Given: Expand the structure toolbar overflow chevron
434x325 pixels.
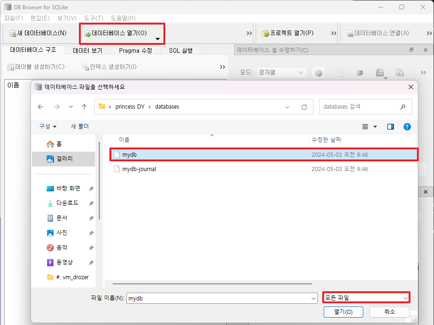Looking at the screenshot, I should (x=222, y=67).
